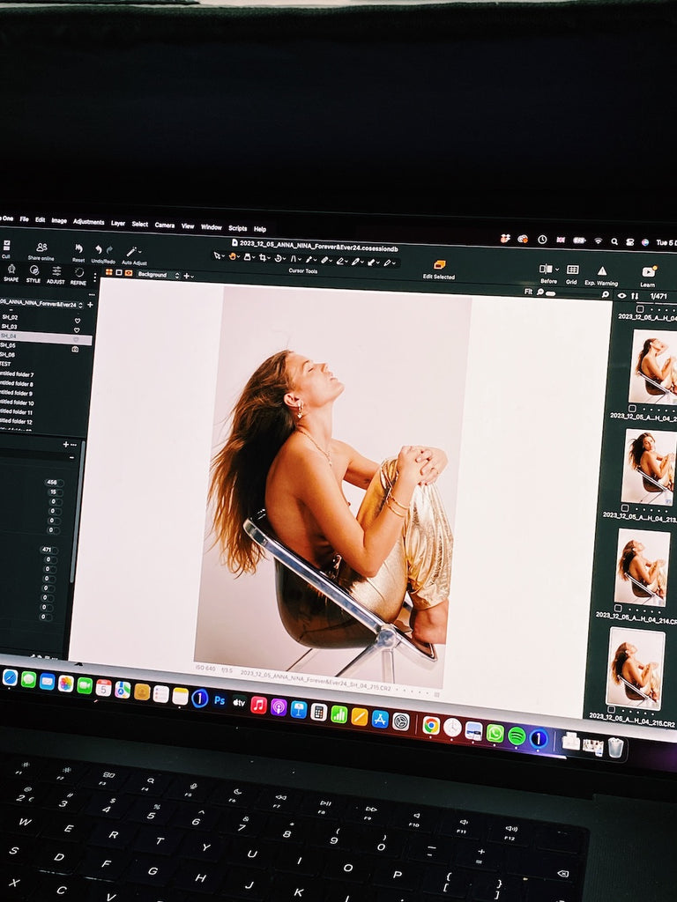This screenshot has width=677, height=902.
Task: Select the orange Pan hand tool
Action: [233, 256]
